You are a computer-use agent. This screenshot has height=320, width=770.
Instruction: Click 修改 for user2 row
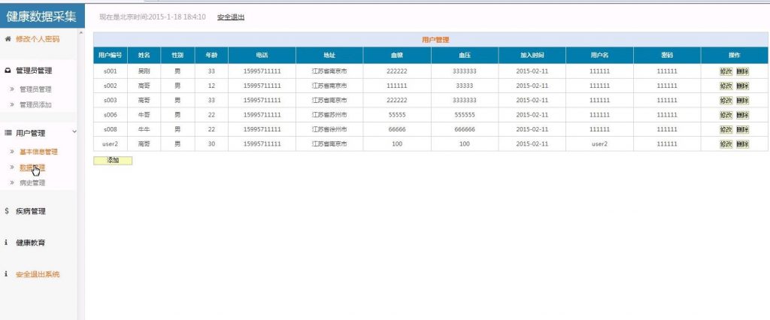point(726,144)
